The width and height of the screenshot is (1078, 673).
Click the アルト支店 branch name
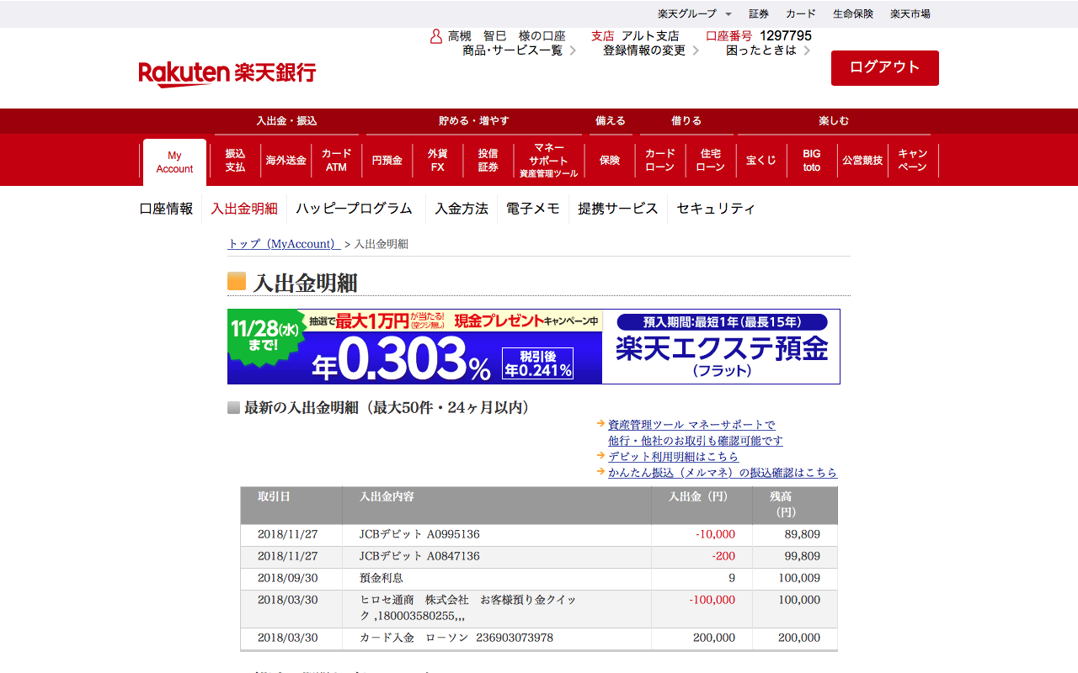(x=650, y=36)
